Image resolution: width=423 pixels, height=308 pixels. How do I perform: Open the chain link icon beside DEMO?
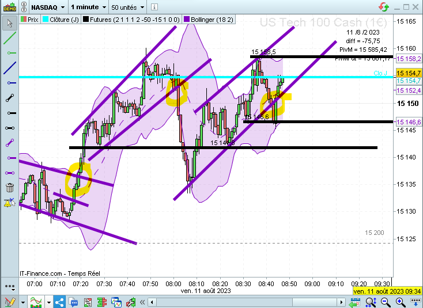(24, 7)
